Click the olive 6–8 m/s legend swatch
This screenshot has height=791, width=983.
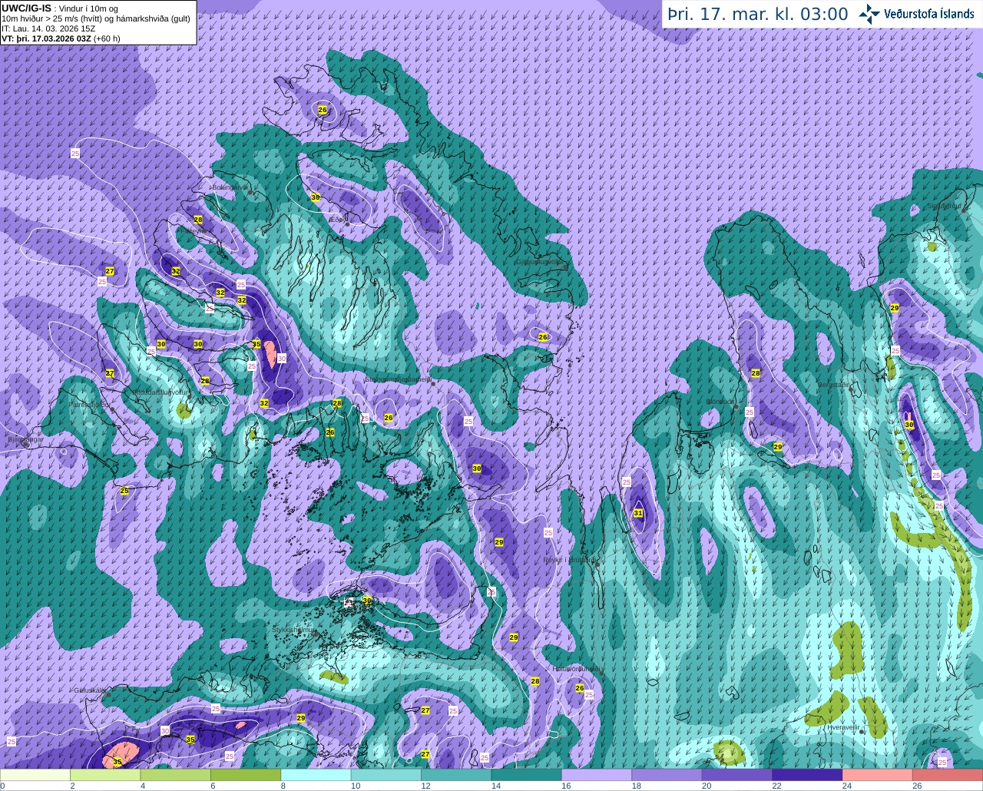(x=246, y=775)
